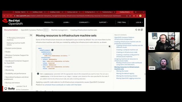Open the PRODUCTS menu
This screenshot has width=182, height=102.
tap(49, 22)
